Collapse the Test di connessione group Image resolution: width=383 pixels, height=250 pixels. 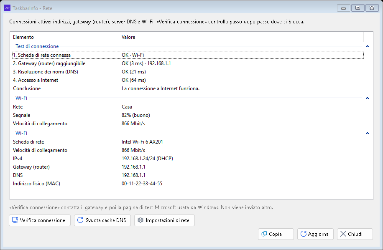tap(367, 46)
